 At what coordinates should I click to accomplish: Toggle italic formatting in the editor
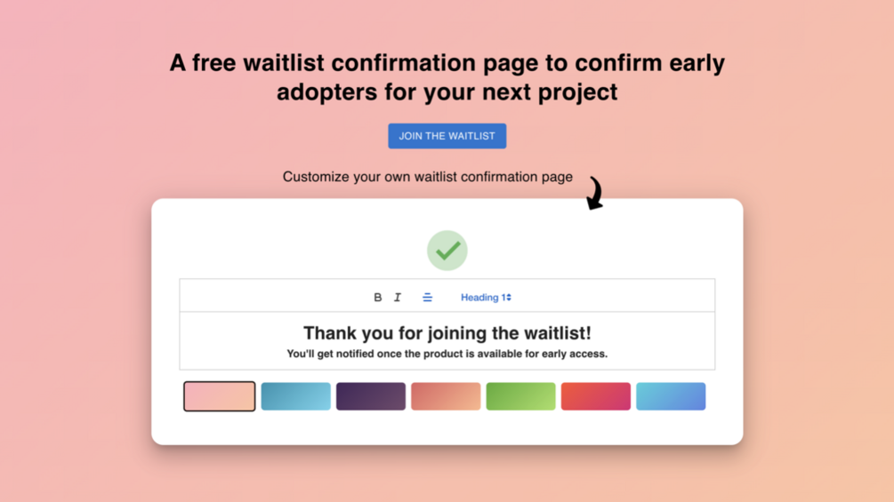(398, 298)
